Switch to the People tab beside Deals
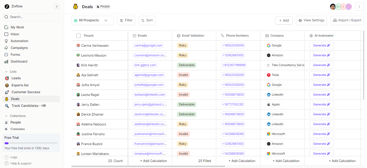 pyautogui.click(x=103, y=6)
